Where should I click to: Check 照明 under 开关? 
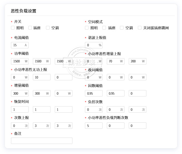point(13,28)
